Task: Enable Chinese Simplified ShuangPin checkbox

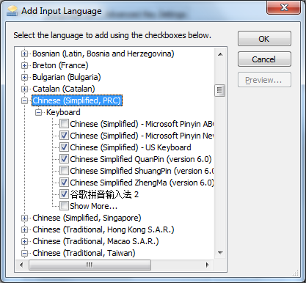Action: click(64, 171)
